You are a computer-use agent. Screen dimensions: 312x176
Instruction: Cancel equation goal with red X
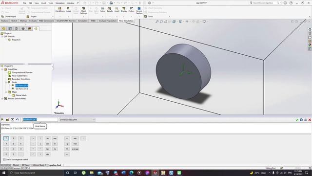click(x=310, y=120)
